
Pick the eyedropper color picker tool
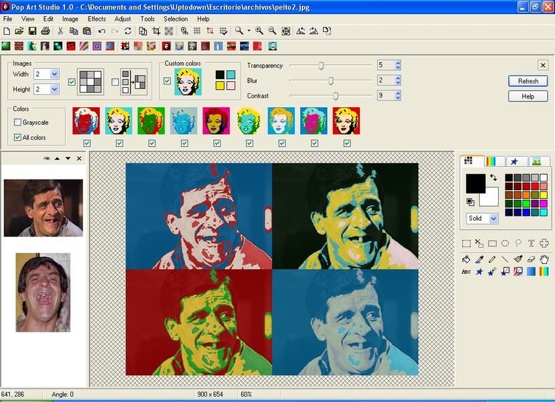[x=479, y=259]
